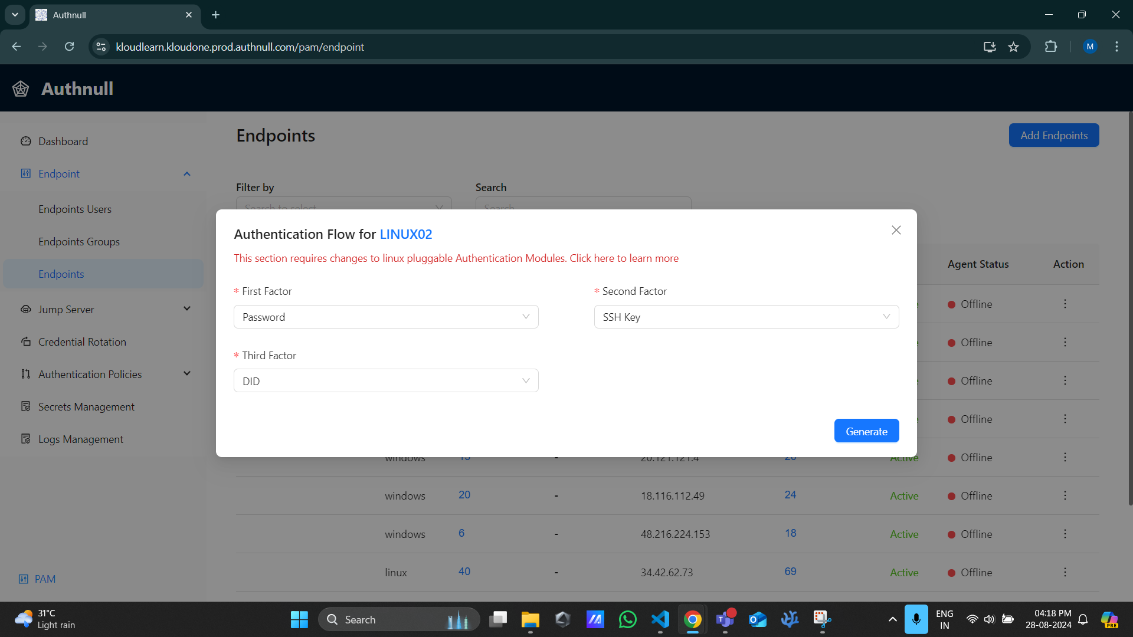
Task: Launch WhatsApp from the taskbar
Action: pos(628,619)
